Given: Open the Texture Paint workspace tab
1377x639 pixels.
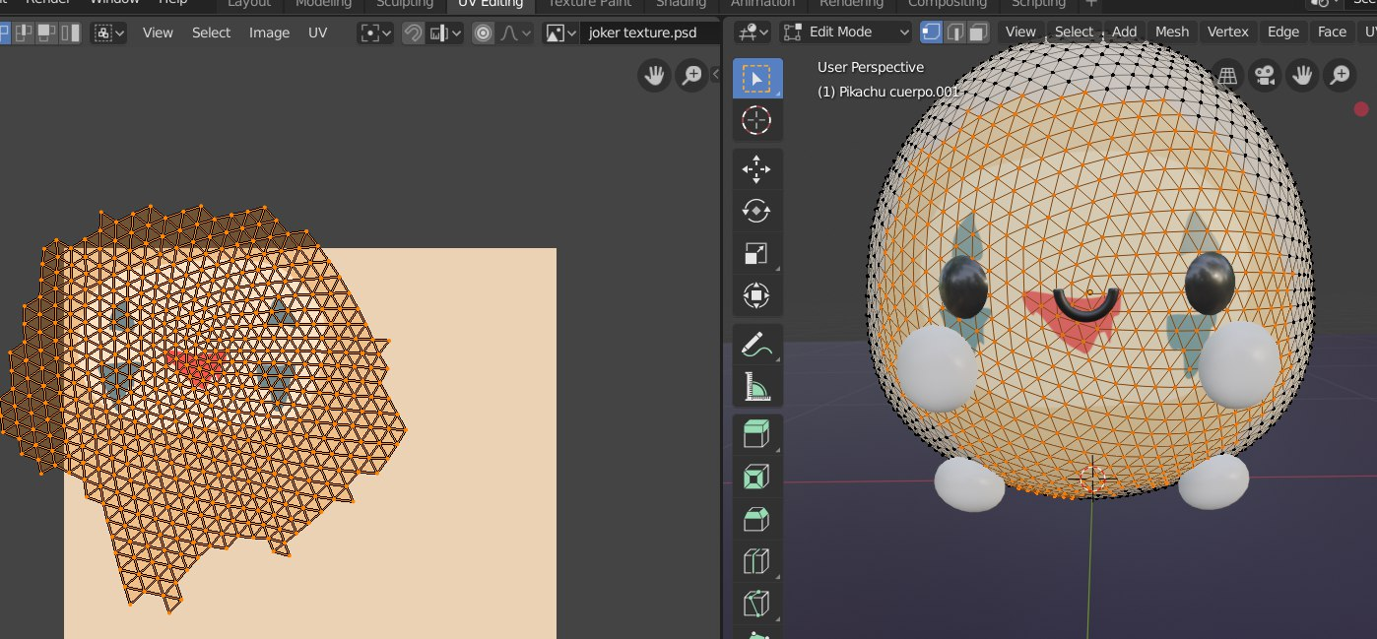Looking at the screenshot, I should click(590, 3).
